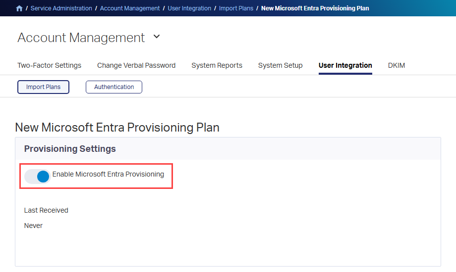Viewport: 456px width, 272px height.
Task: Select the Never value text
Action: pyautogui.click(x=33, y=226)
